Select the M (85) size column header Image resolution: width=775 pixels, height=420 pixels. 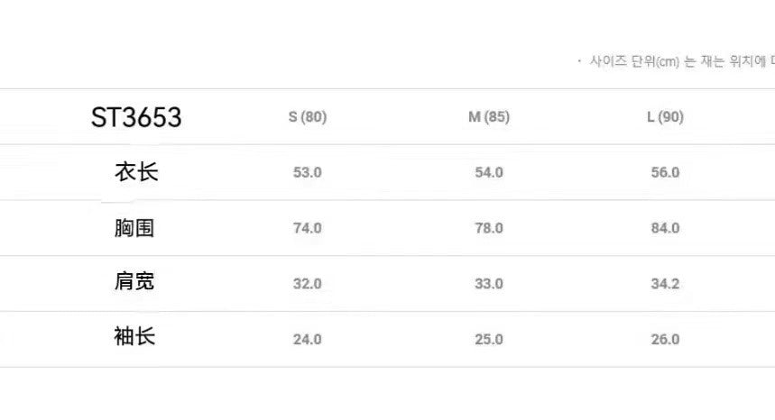click(488, 117)
